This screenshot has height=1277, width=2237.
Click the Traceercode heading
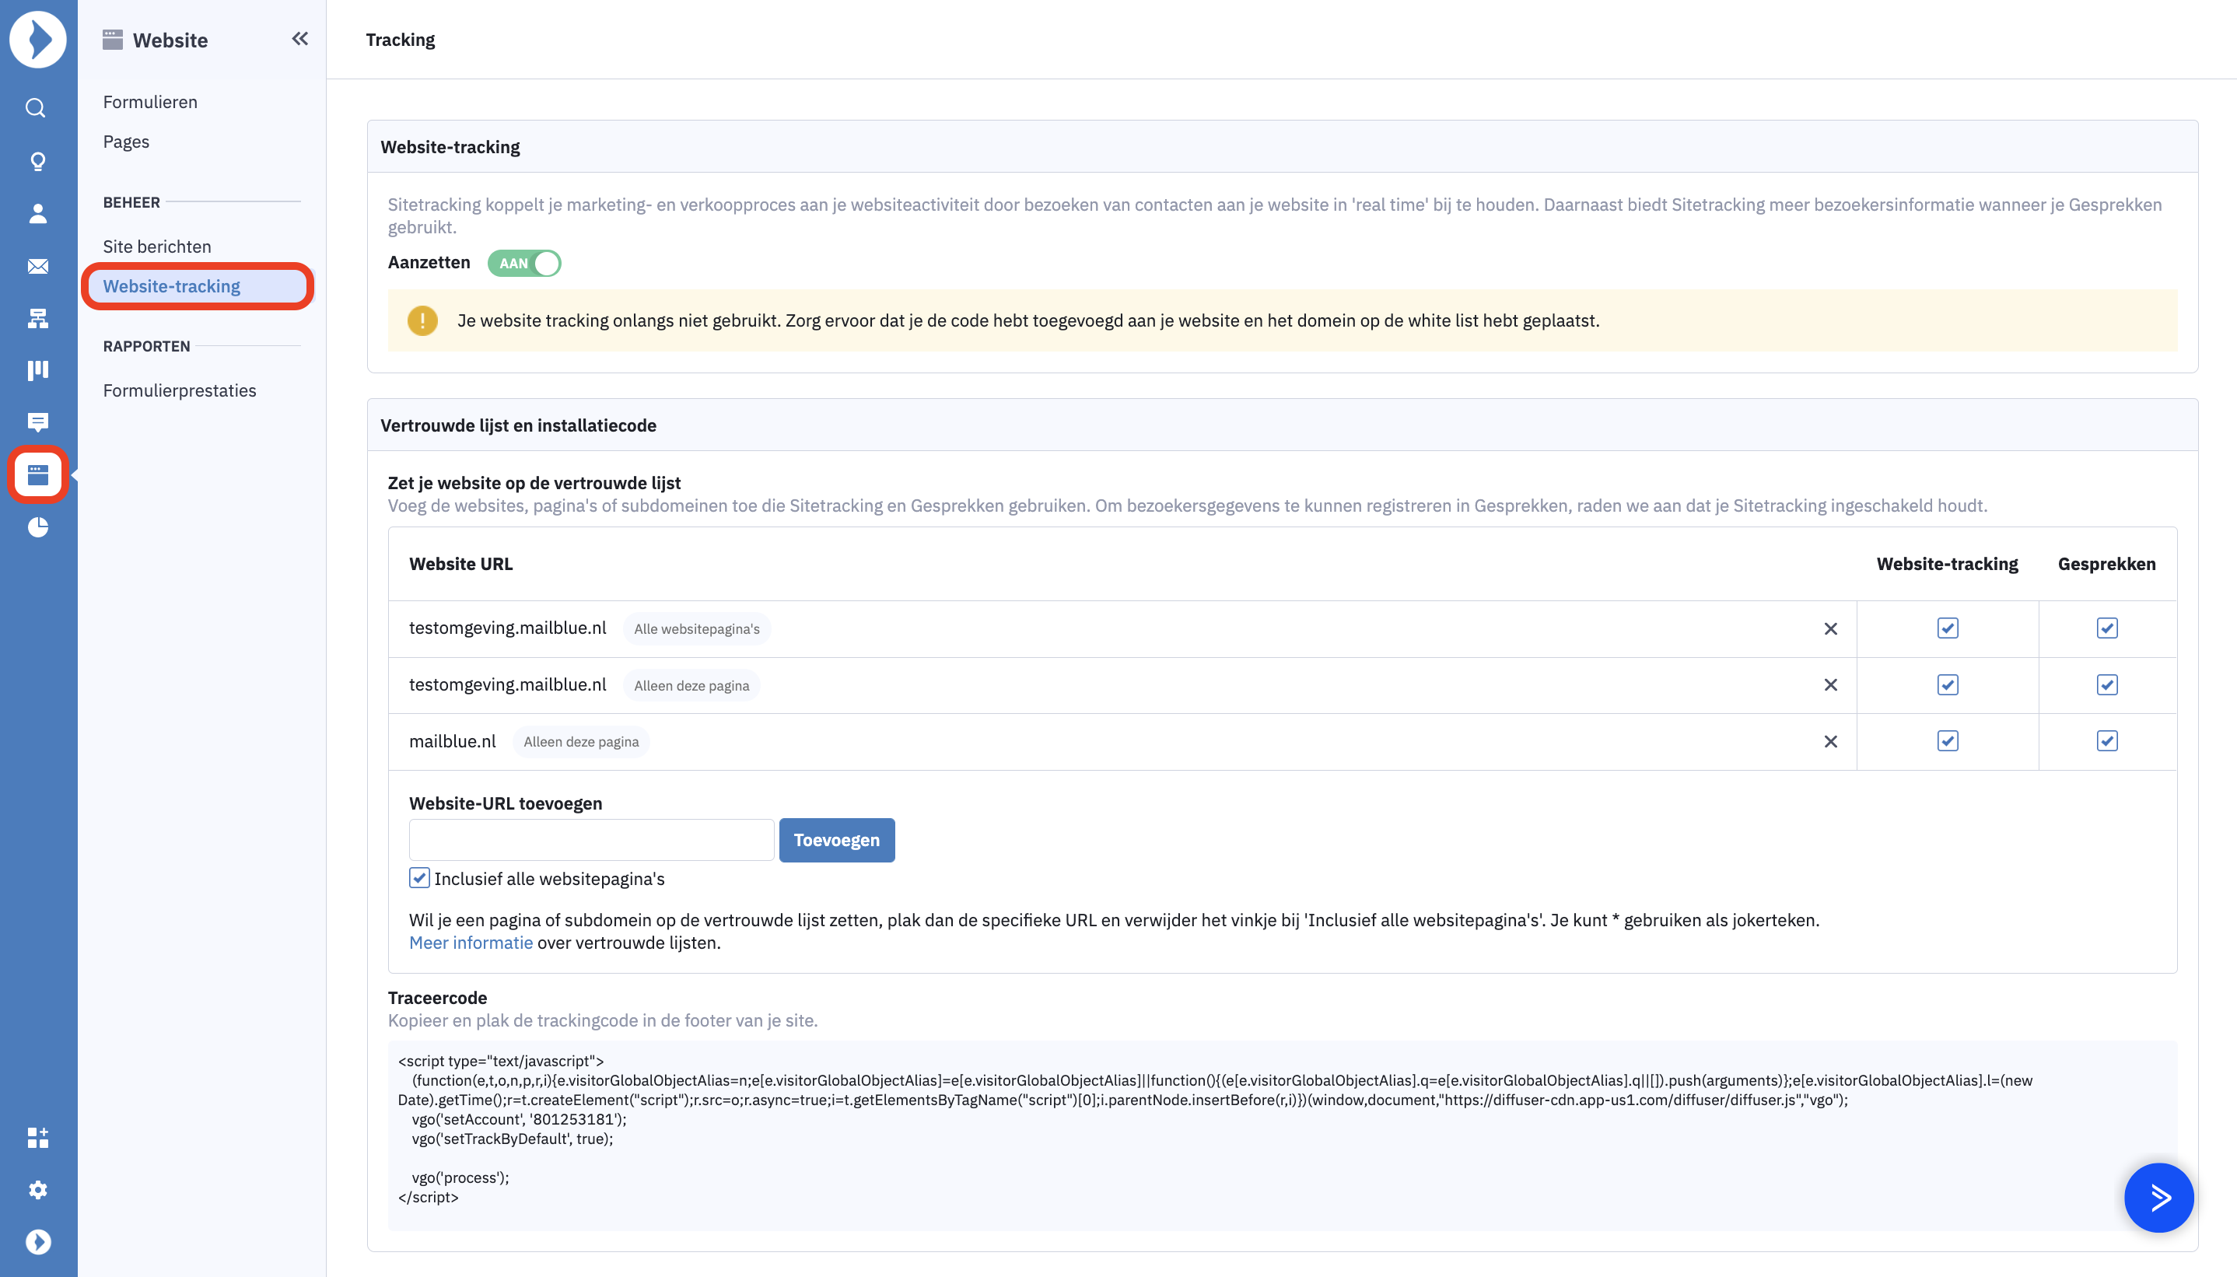pos(438,998)
